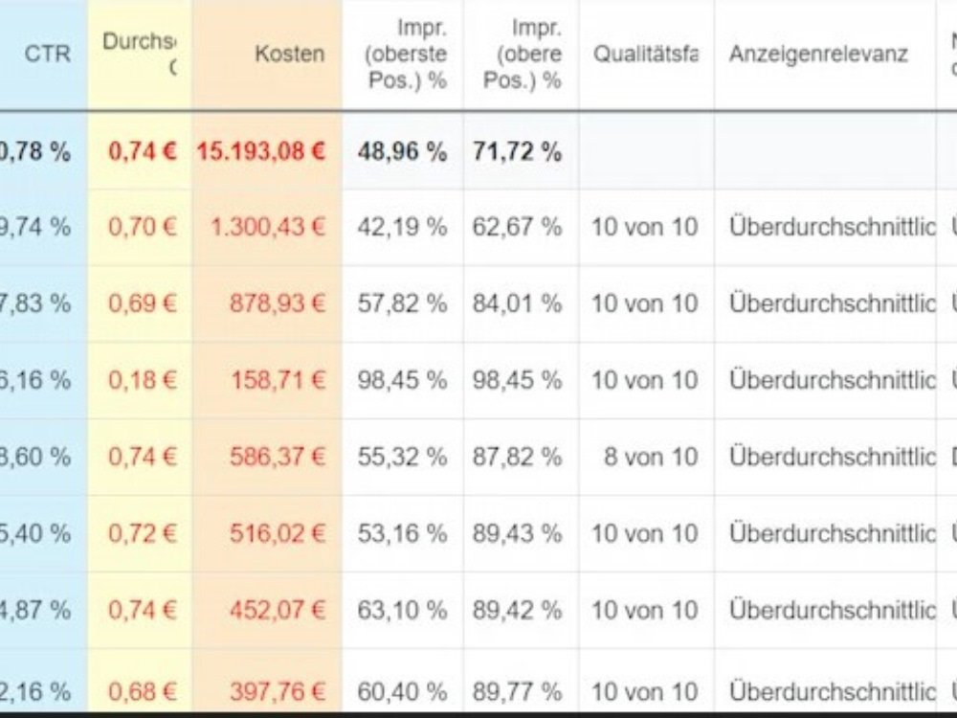Image resolution: width=957 pixels, height=718 pixels.
Task: Select the 0,18 € average cost cell
Action: [143, 380]
